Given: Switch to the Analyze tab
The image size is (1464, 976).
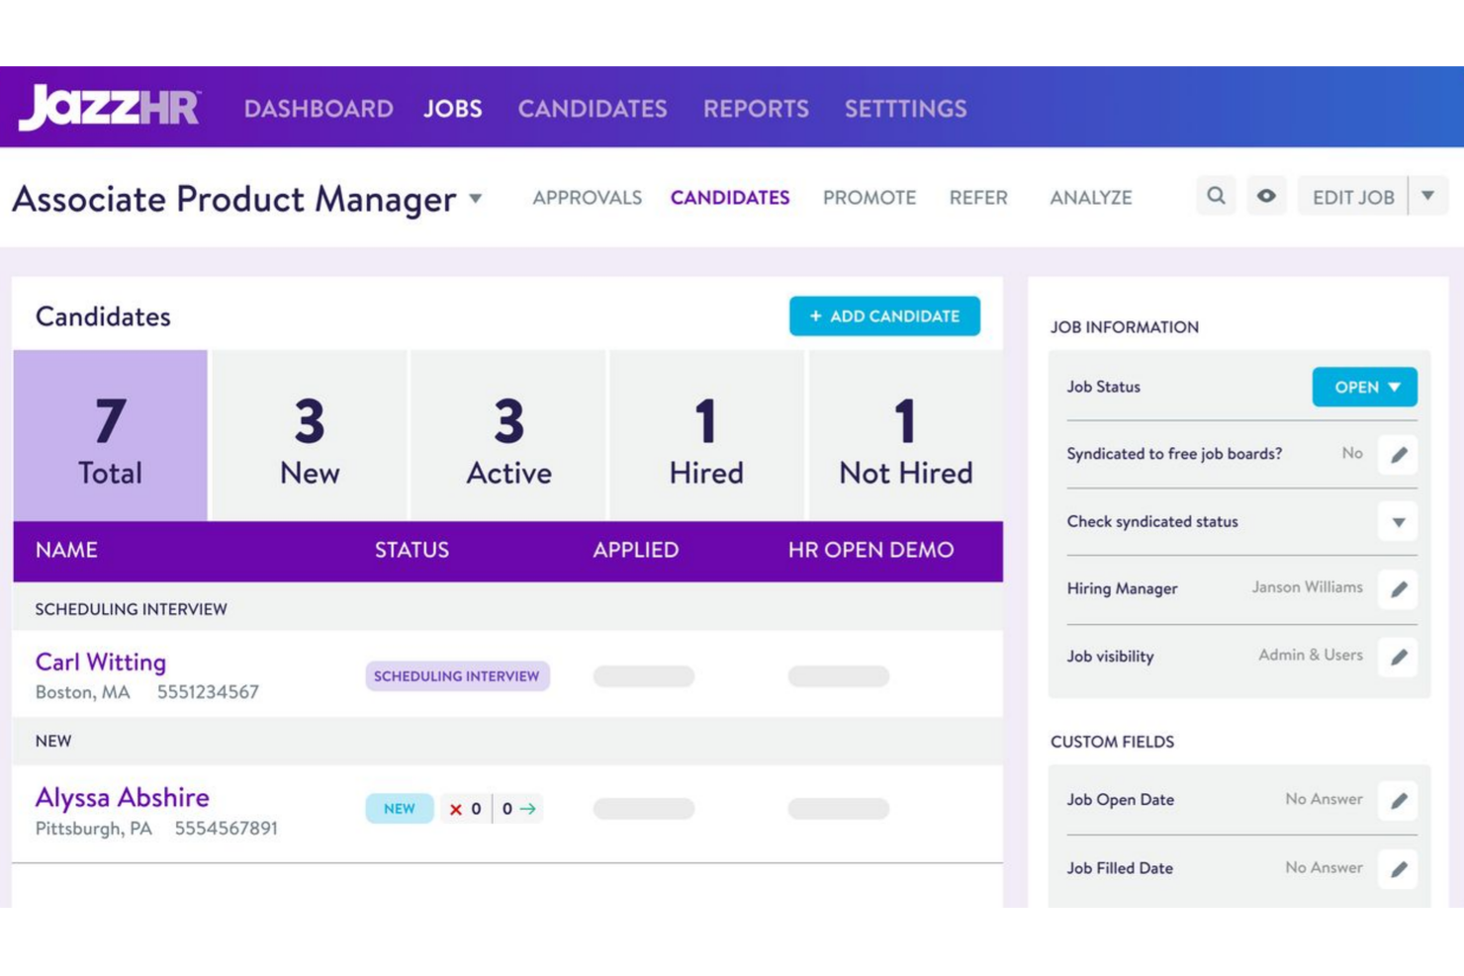Looking at the screenshot, I should tap(1090, 198).
